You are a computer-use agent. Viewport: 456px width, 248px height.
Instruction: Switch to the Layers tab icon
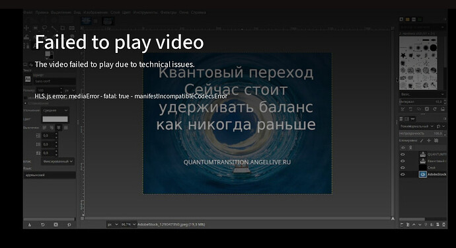pos(401,119)
